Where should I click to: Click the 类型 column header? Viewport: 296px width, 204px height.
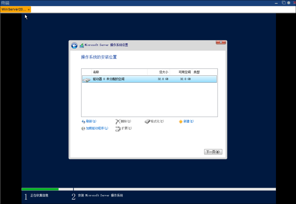(205, 72)
